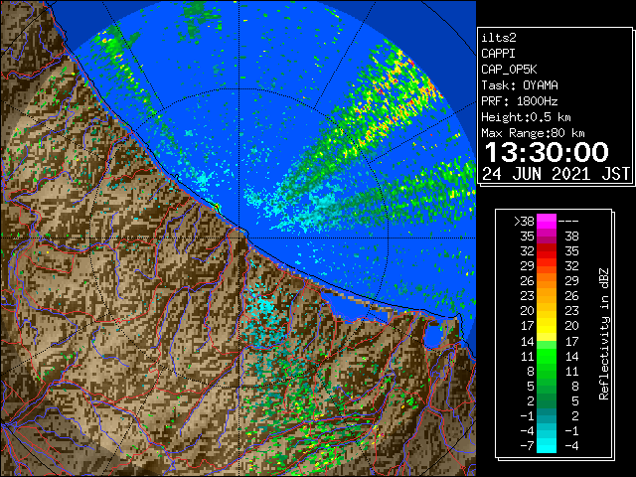The height and width of the screenshot is (477, 636).
Task: Click the 'Reflectivity in dBZ' legend title
Action: [604, 334]
